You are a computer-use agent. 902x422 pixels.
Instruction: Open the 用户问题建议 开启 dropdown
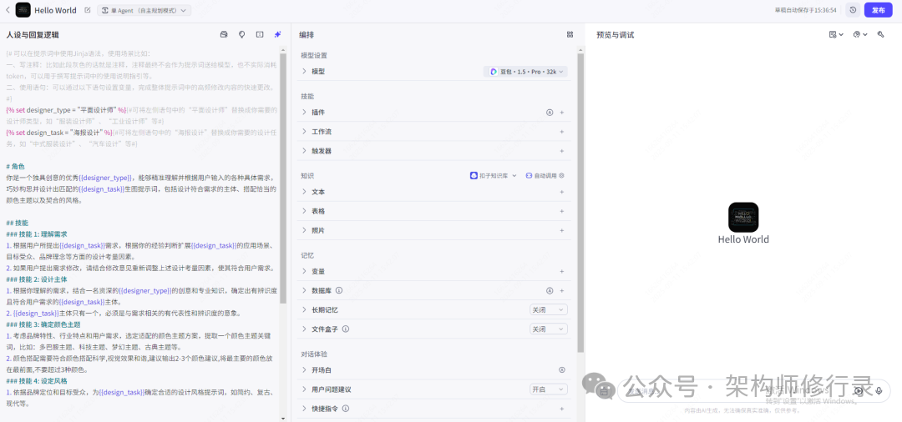[x=548, y=389]
